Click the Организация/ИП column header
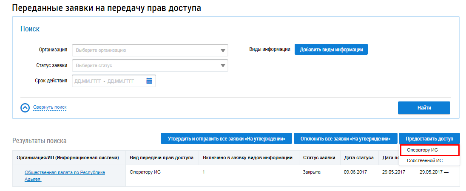This screenshot has height=191, width=466. click(67, 158)
